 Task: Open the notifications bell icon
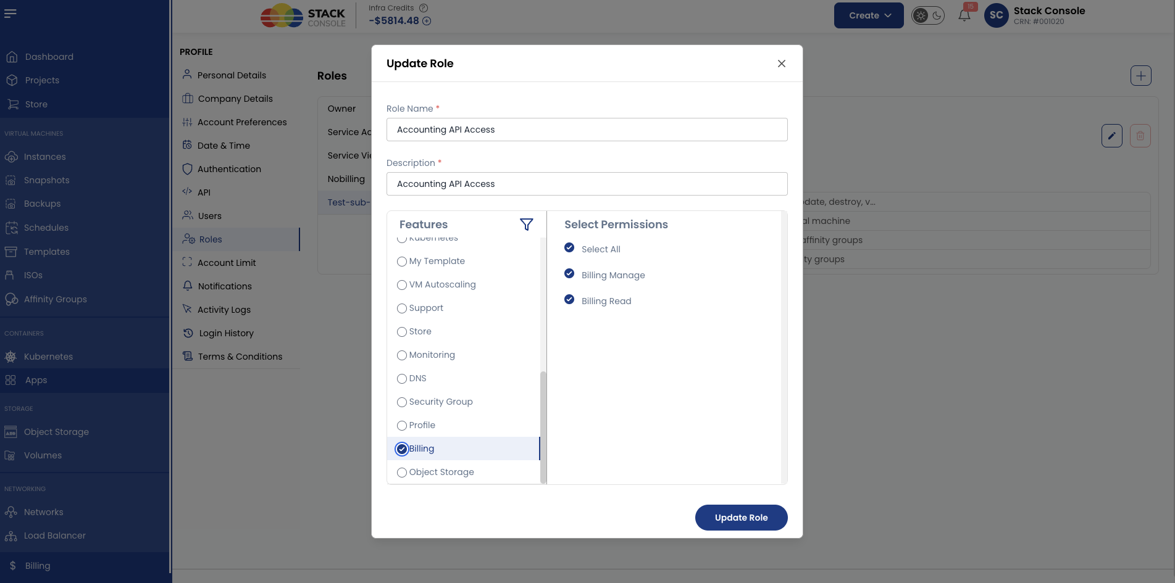tap(964, 15)
